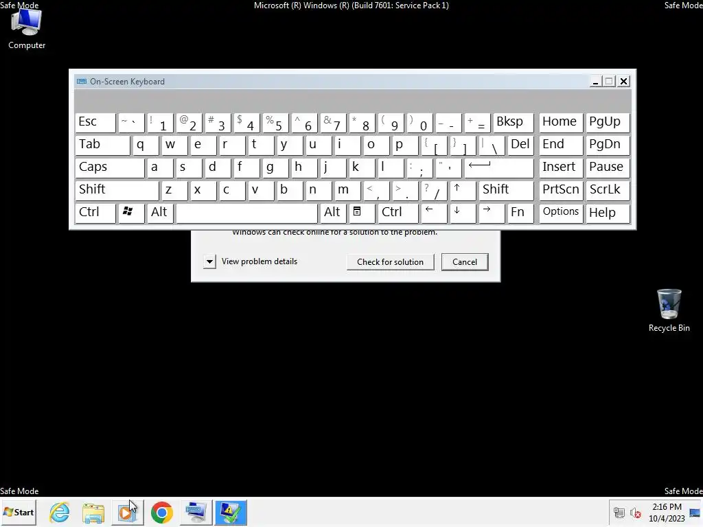Tap the context menu key on keyboard
Screen dimensions: 703x527
coord(361,213)
